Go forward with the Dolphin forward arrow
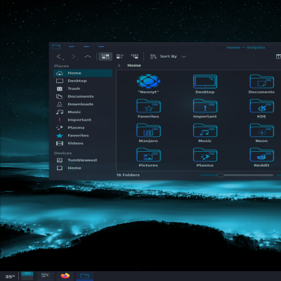This screenshot has width=281, height=281. tap(74, 56)
